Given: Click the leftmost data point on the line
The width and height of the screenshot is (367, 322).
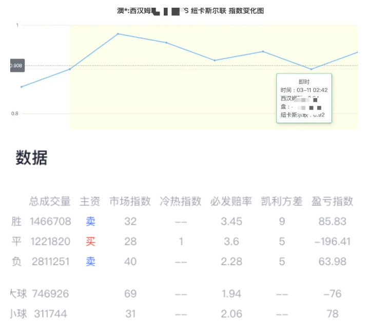Looking at the screenshot, I should coord(21,87).
